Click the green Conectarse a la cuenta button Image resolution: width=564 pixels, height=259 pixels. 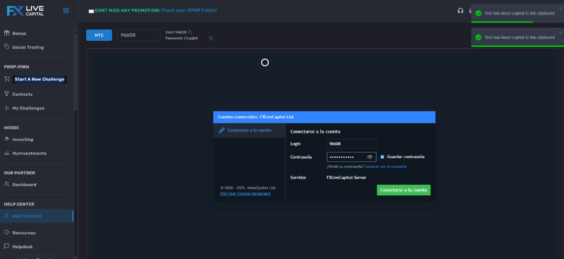point(403,190)
